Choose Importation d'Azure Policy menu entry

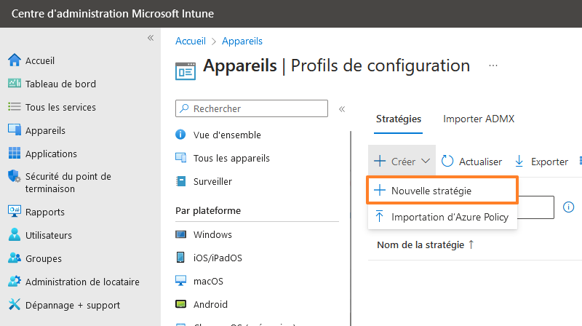click(442, 216)
